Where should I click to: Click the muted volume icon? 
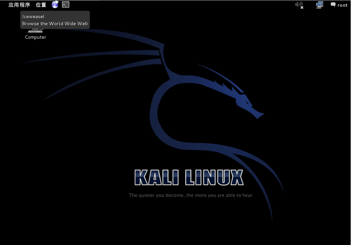click(x=299, y=5)
